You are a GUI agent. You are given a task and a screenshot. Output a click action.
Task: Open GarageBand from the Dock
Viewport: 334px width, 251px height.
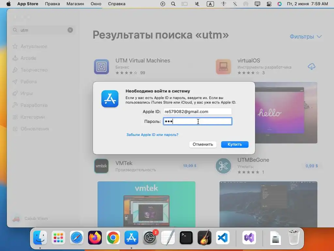(205, 238)
